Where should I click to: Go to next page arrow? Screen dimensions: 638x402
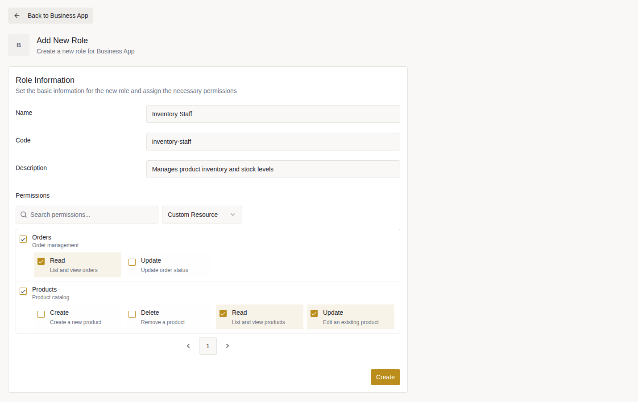tap(228, 346)
